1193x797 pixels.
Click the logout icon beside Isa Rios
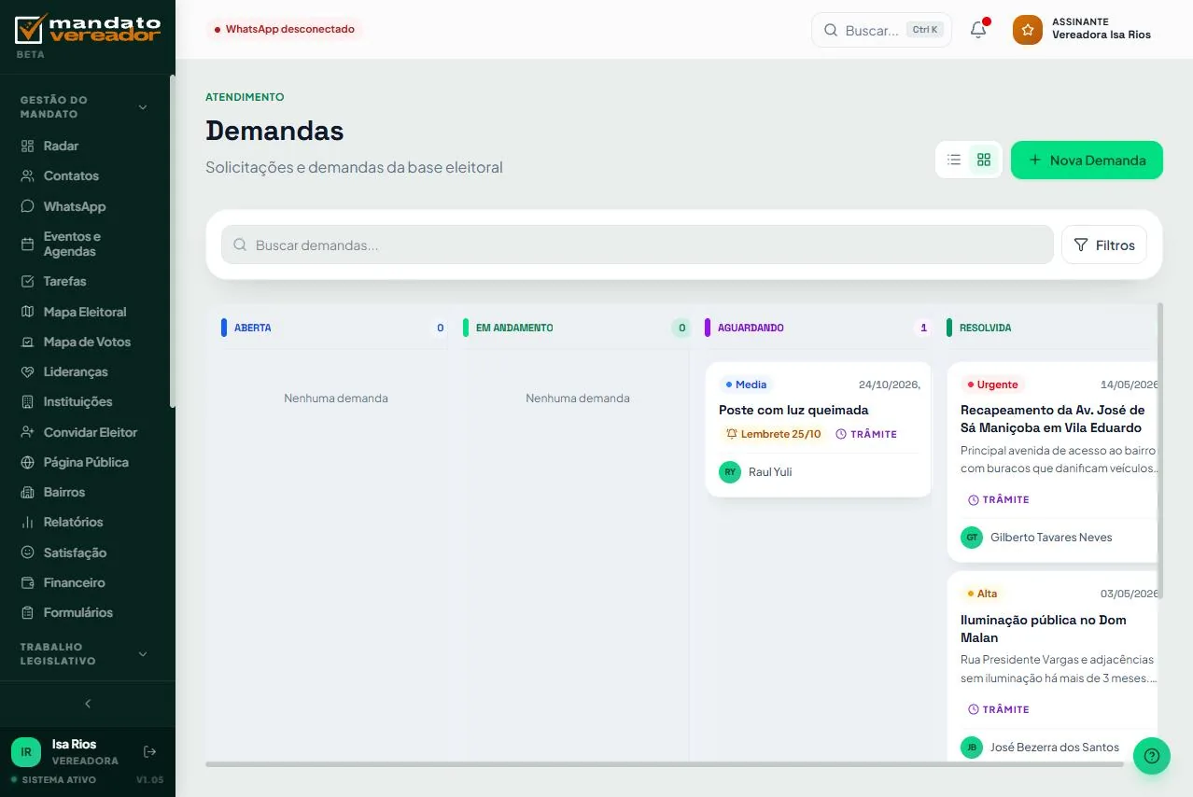(x=149, y=751)
